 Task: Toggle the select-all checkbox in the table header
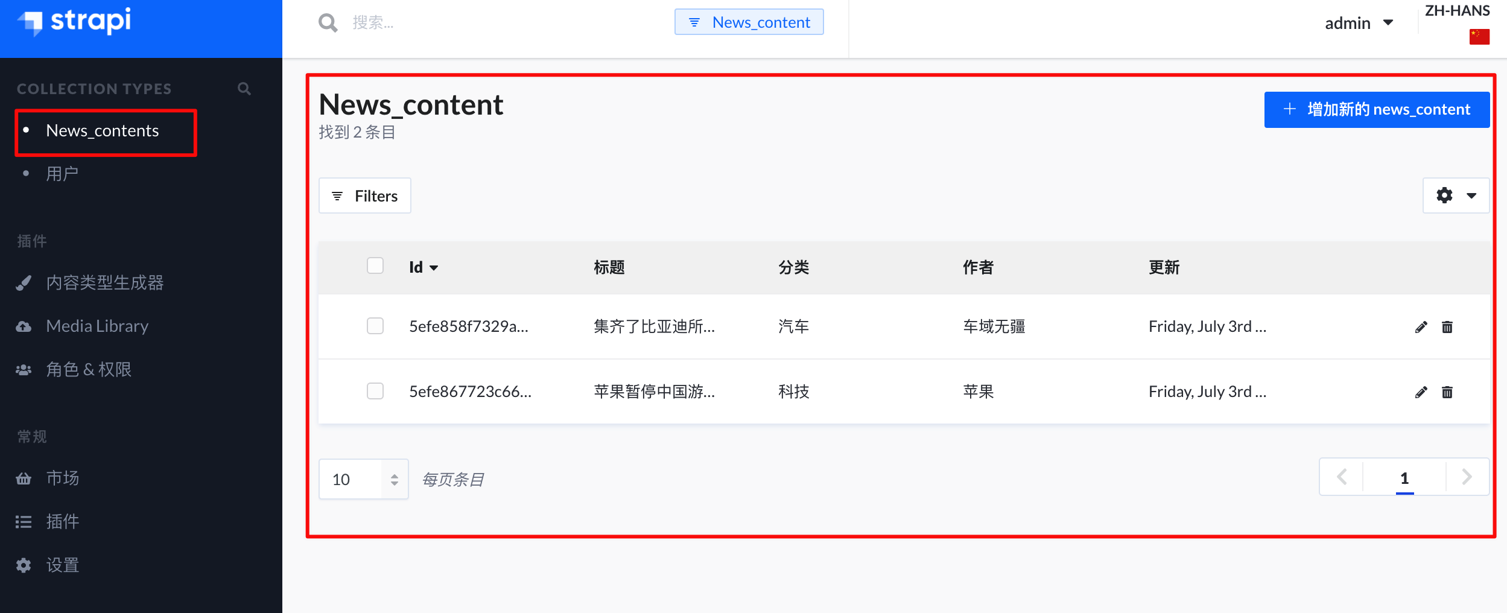click(375, 265)
